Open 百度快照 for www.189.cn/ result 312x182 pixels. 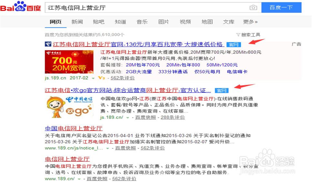click(x=97, y=179)
